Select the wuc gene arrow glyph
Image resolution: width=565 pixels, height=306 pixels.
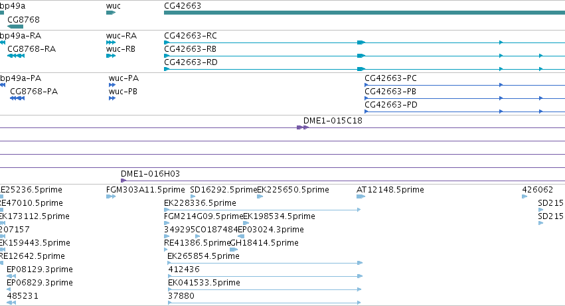click(x=111, y=13)
